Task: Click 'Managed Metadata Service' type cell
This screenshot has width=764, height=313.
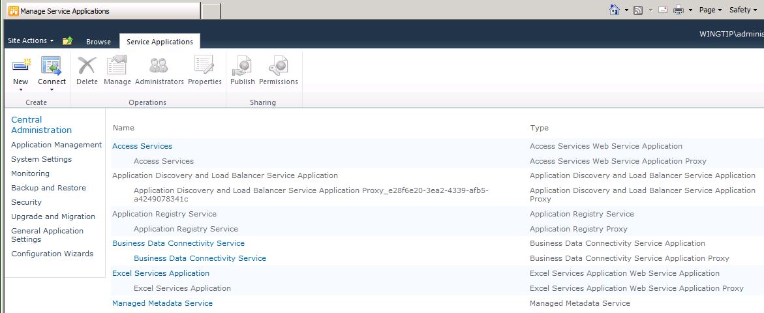Action: coord(580,303)
